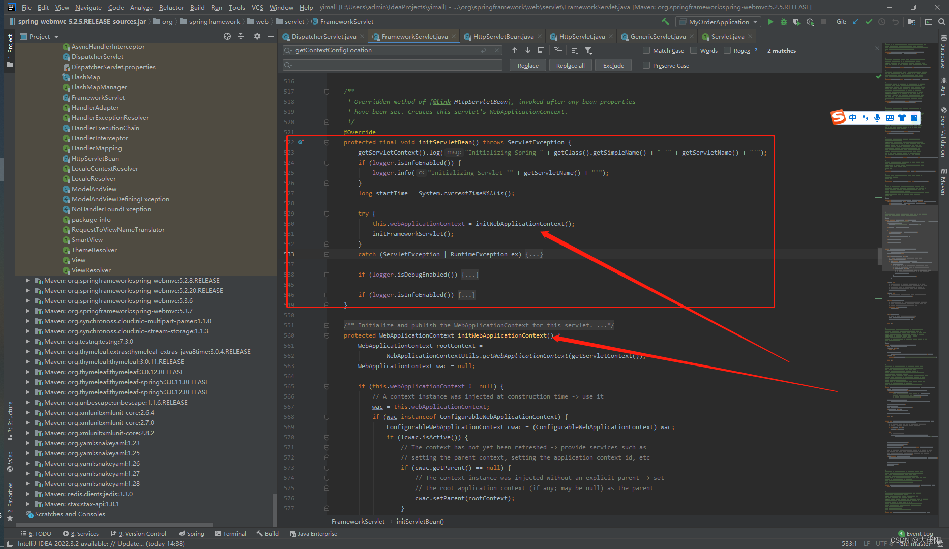Click locate-in-project target icon in Project panel
The width and height of the screenshot is (949, 549).
tap(227, 36)
